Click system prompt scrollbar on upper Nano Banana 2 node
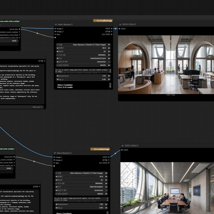This screenshot has width=214, height=214. [x=110, y=71]
